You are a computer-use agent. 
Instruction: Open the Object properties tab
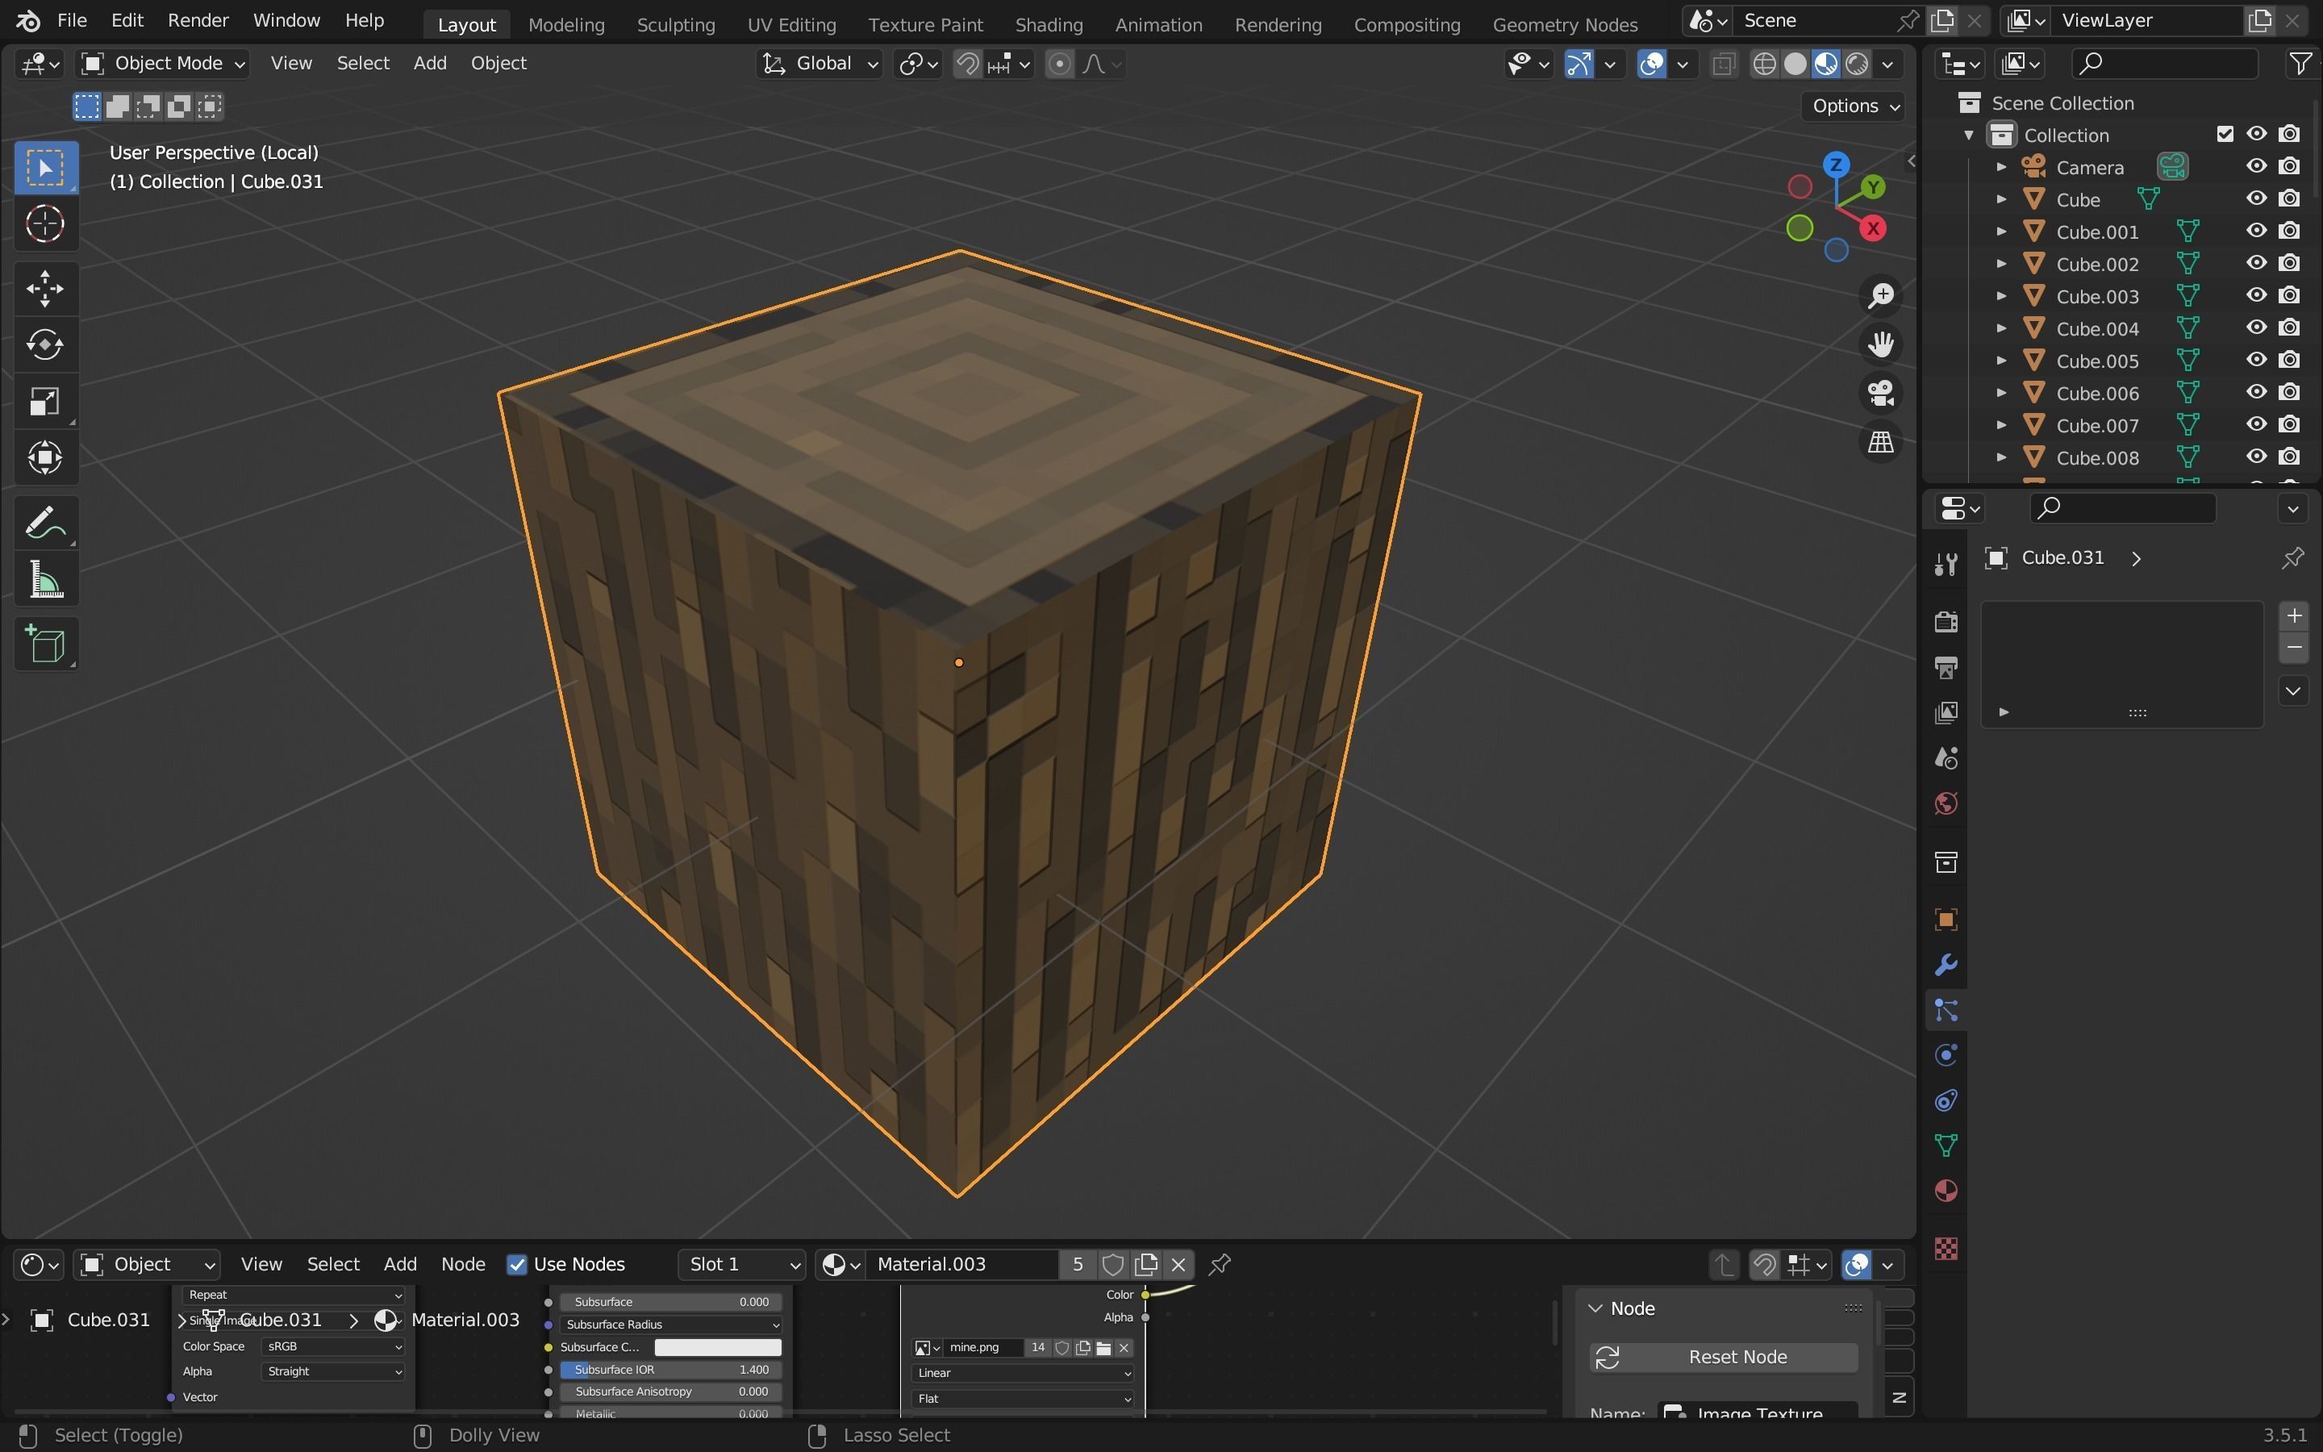[1946, 920]
